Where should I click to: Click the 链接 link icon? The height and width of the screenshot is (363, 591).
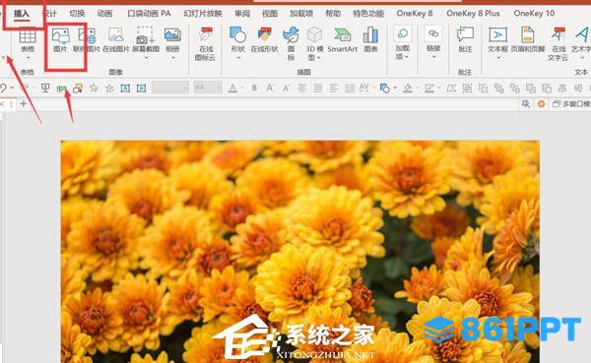pos(433,33)
